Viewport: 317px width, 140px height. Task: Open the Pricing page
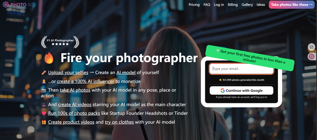(x=194, y=5)
